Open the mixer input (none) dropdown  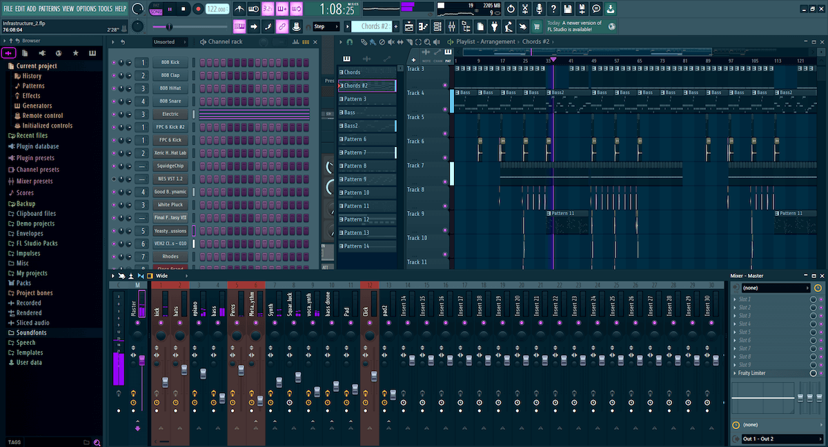[x=776, y=288]
